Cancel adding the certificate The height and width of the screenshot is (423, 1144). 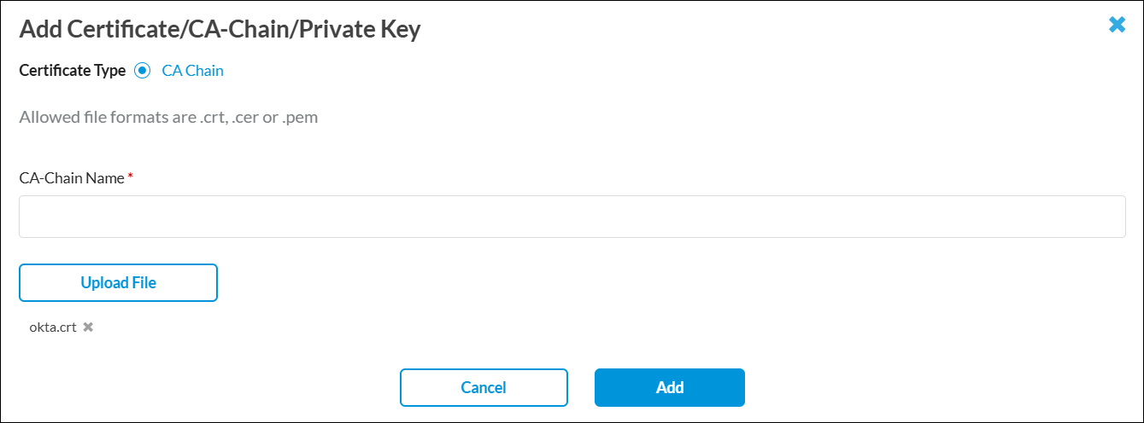484,387
